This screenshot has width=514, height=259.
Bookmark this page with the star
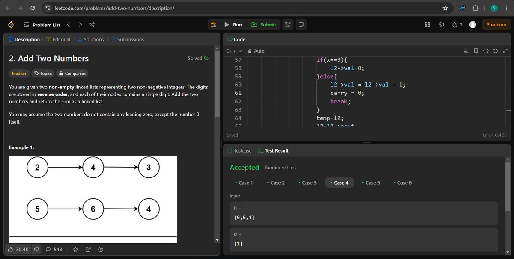pyautogui.click(x=445, y=8)
